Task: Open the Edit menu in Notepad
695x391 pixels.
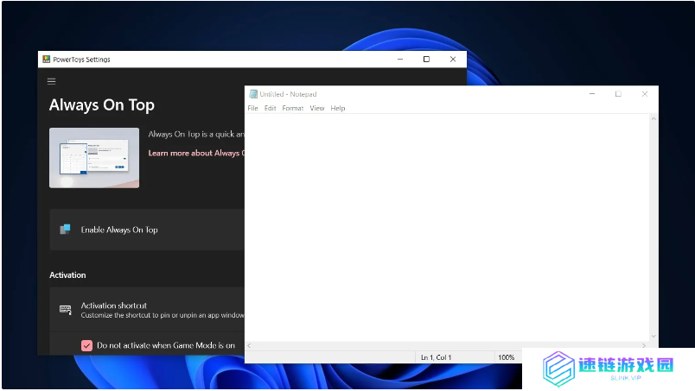Action: (270, 108)
